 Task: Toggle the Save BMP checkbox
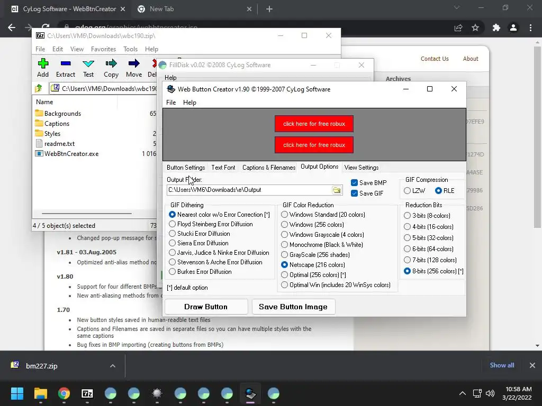click(354, 182)
